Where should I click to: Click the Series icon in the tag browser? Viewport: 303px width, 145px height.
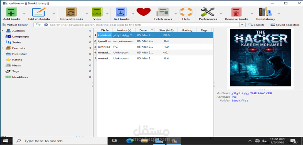(8, 42)
